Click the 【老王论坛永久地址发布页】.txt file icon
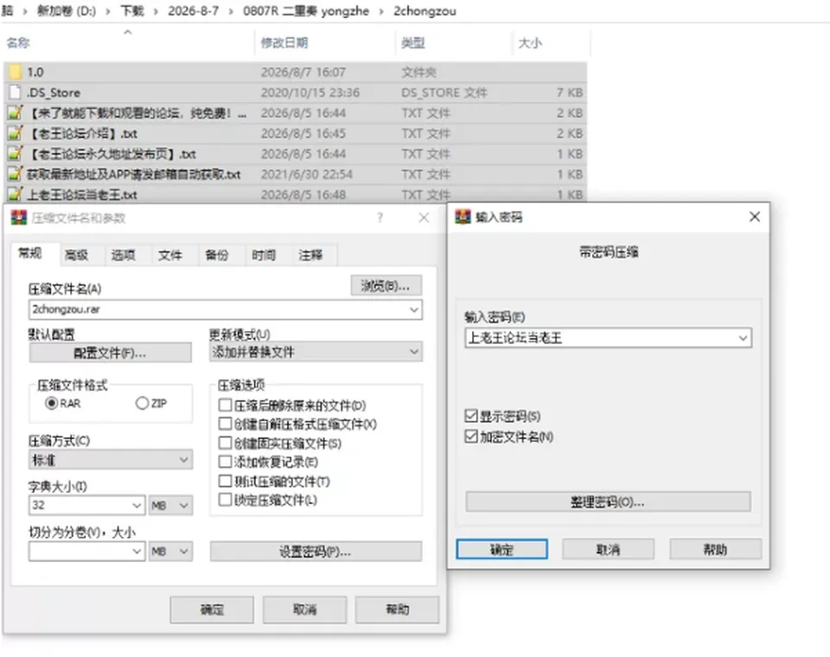The image size is (830, 657). 16,154
